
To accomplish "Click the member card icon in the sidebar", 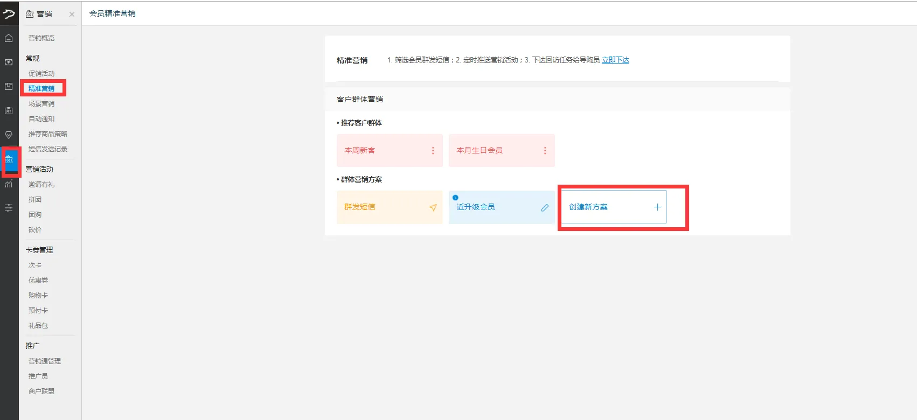I will [9, 111].
